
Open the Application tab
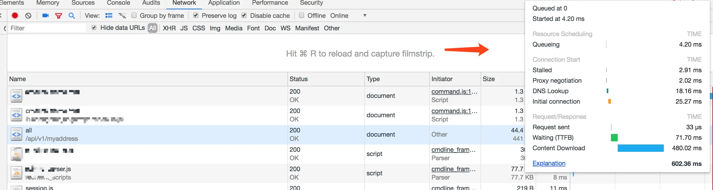224,3
